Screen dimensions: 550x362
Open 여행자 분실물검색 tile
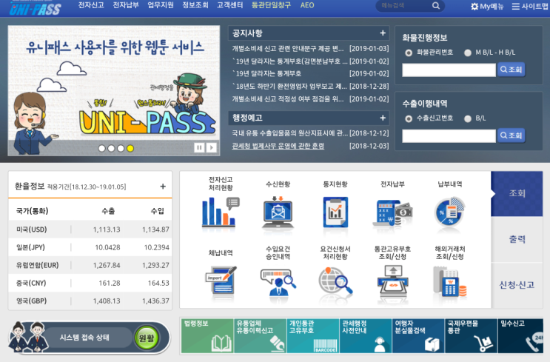click(x=418, y=335)
